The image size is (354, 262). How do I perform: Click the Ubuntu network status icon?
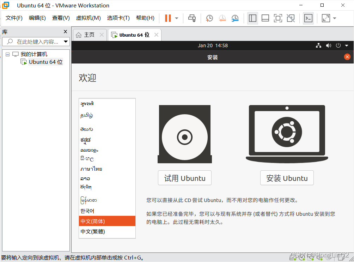318,45
